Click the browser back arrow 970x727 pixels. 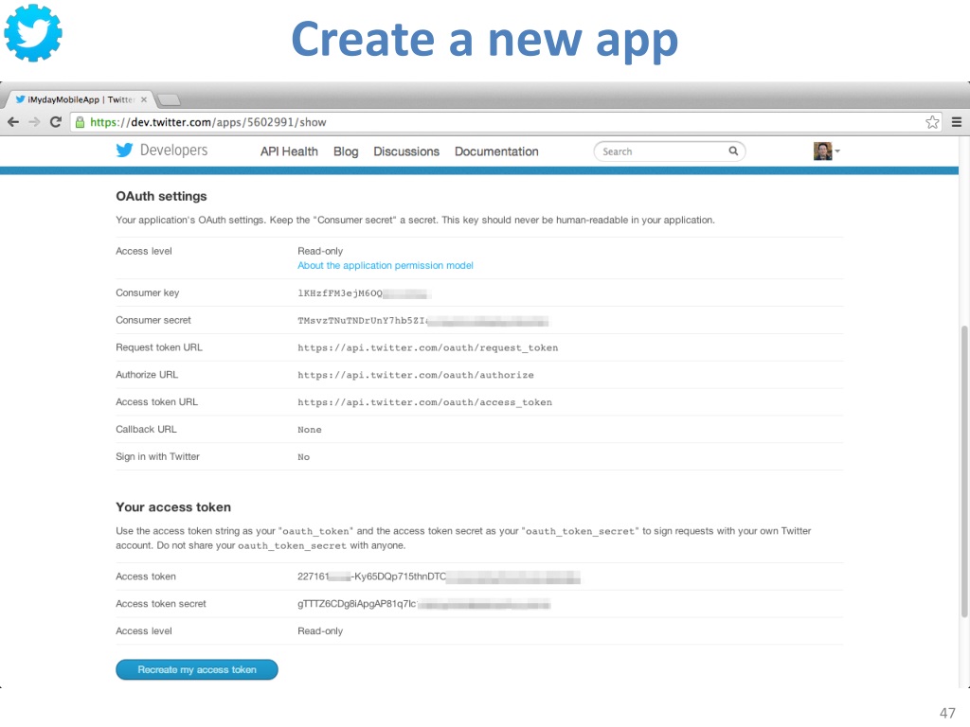13,122
